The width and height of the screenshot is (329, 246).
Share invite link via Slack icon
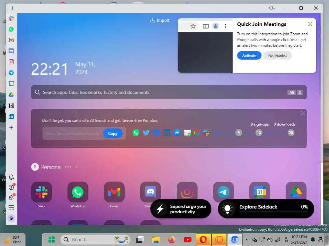click(206, 133)
